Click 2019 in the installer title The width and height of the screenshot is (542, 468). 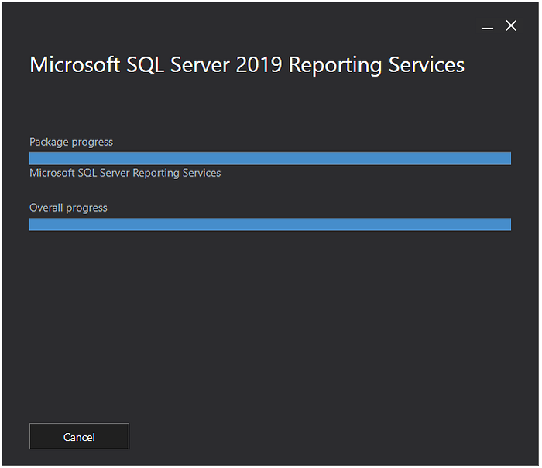pyautogui.click(x=259, y=64)
